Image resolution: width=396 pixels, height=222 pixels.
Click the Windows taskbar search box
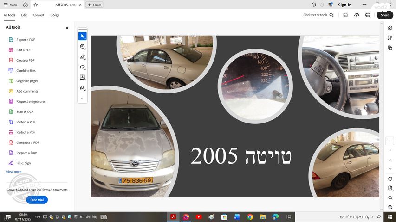point(339,217)
